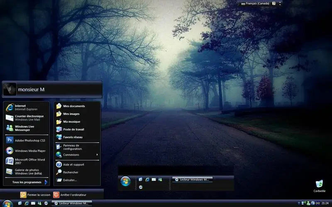Click the monsieur M user avatar

(10, 89)
